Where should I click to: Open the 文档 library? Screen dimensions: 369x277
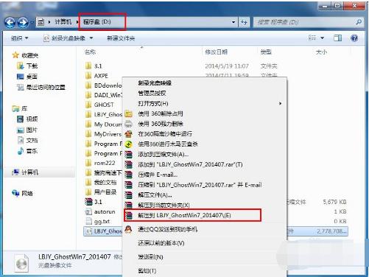(x=27, y=140)
